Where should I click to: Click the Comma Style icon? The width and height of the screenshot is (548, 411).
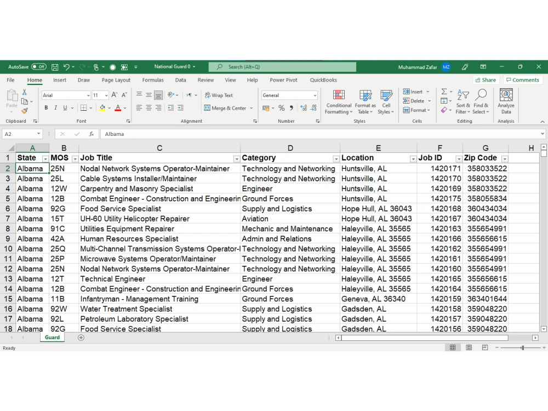coord(291,108)
